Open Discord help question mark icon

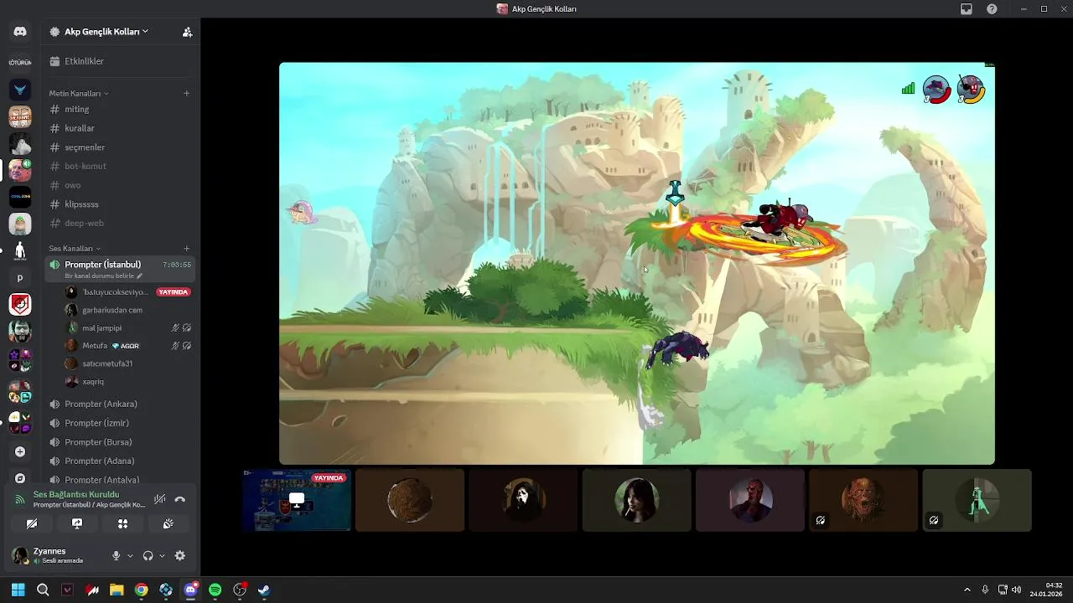click(x=993, y=8)
